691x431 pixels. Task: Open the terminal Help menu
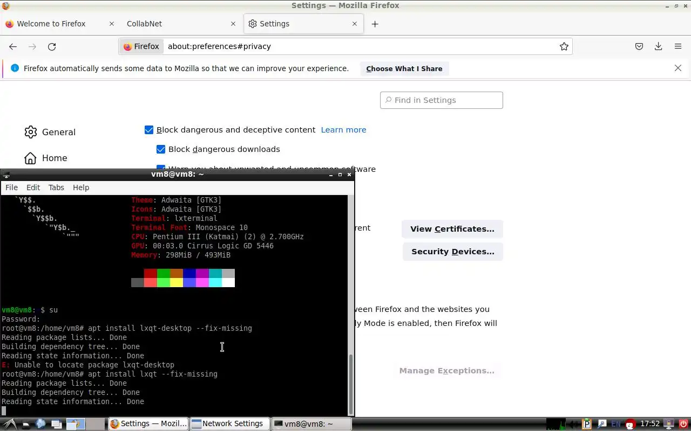[81, 187]
